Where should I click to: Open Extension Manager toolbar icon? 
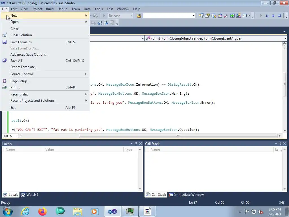(x=238, y=16)
